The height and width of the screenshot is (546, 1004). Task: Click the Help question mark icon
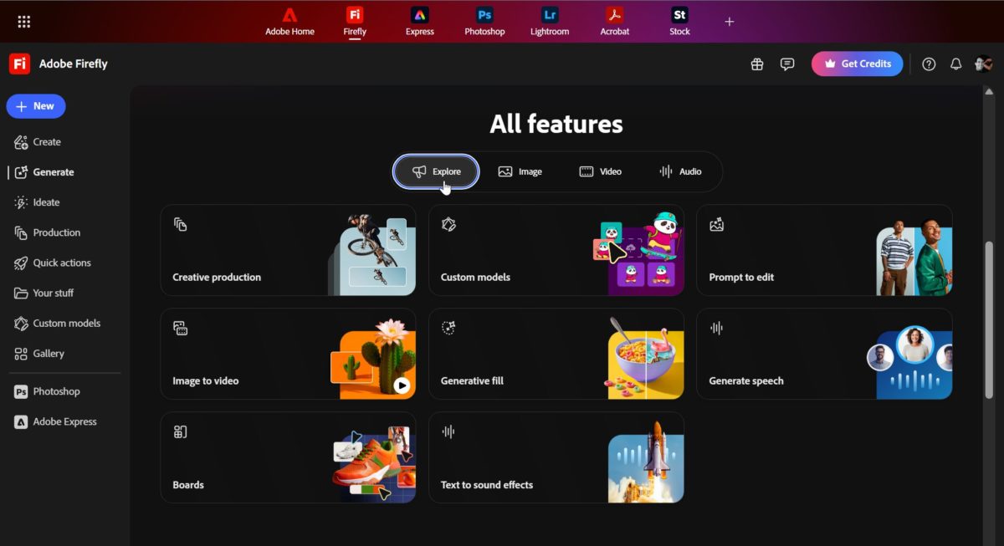[928, 64]
